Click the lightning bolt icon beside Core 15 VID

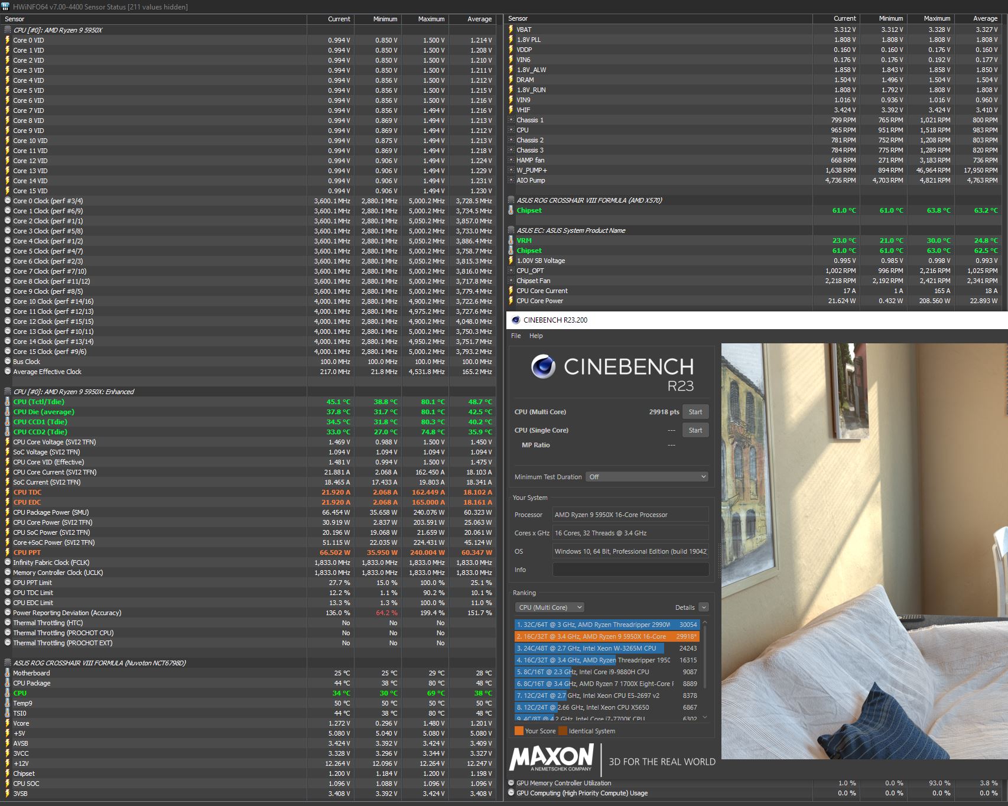point(8,191)
